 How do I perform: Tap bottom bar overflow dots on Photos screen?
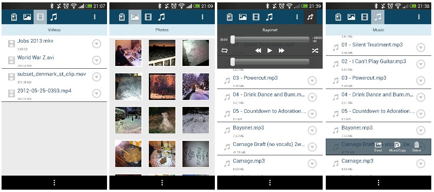click(162, 183)
